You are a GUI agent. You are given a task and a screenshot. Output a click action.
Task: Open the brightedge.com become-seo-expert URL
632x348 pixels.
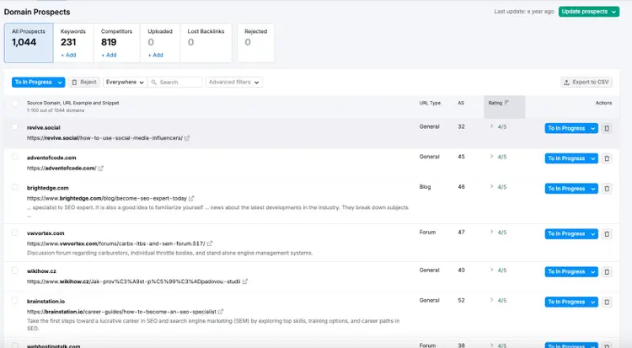click(107, 198)
